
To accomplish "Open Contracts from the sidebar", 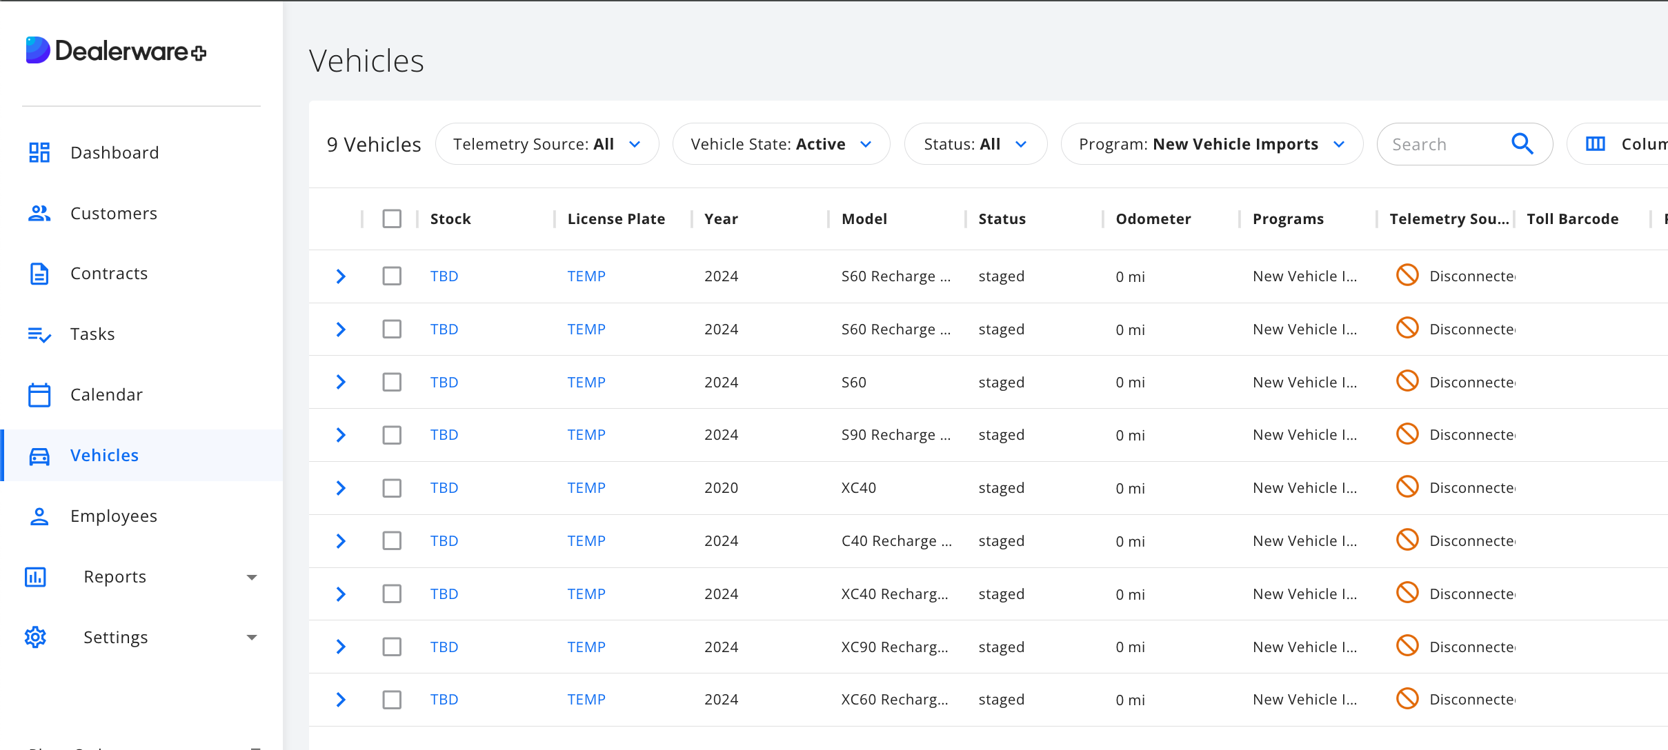I will (x=109, y=274).
